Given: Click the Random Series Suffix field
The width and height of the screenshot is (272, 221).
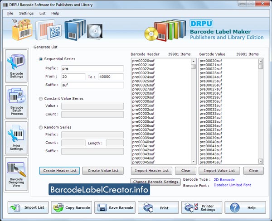Looking at the screenshot, I should pyautogui.click(x=92, y=151).
